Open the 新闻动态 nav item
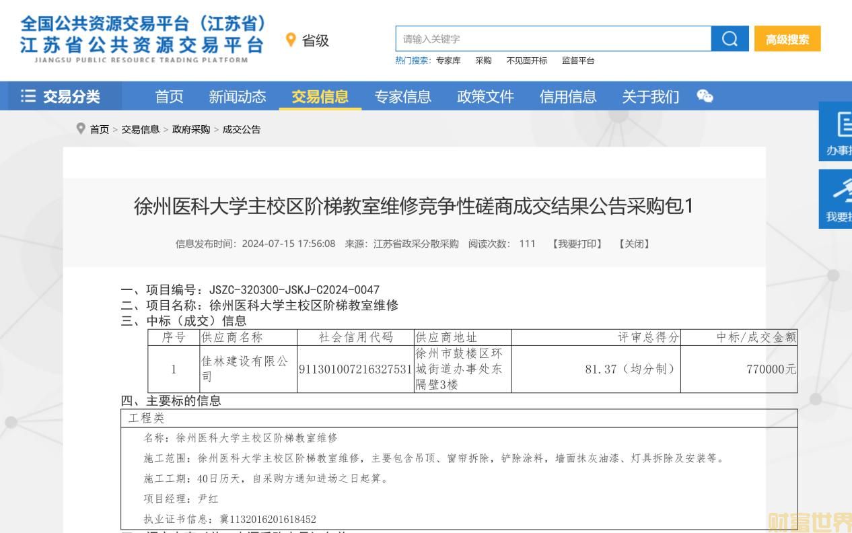The image size is (852, 533). point(238,96)
